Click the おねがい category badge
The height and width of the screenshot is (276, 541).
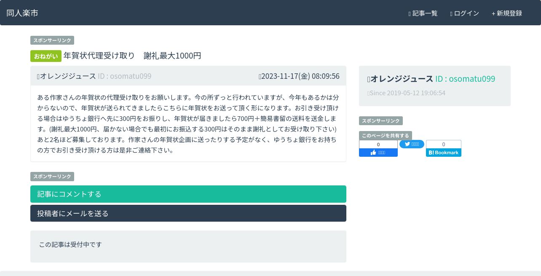coord(46,56)
